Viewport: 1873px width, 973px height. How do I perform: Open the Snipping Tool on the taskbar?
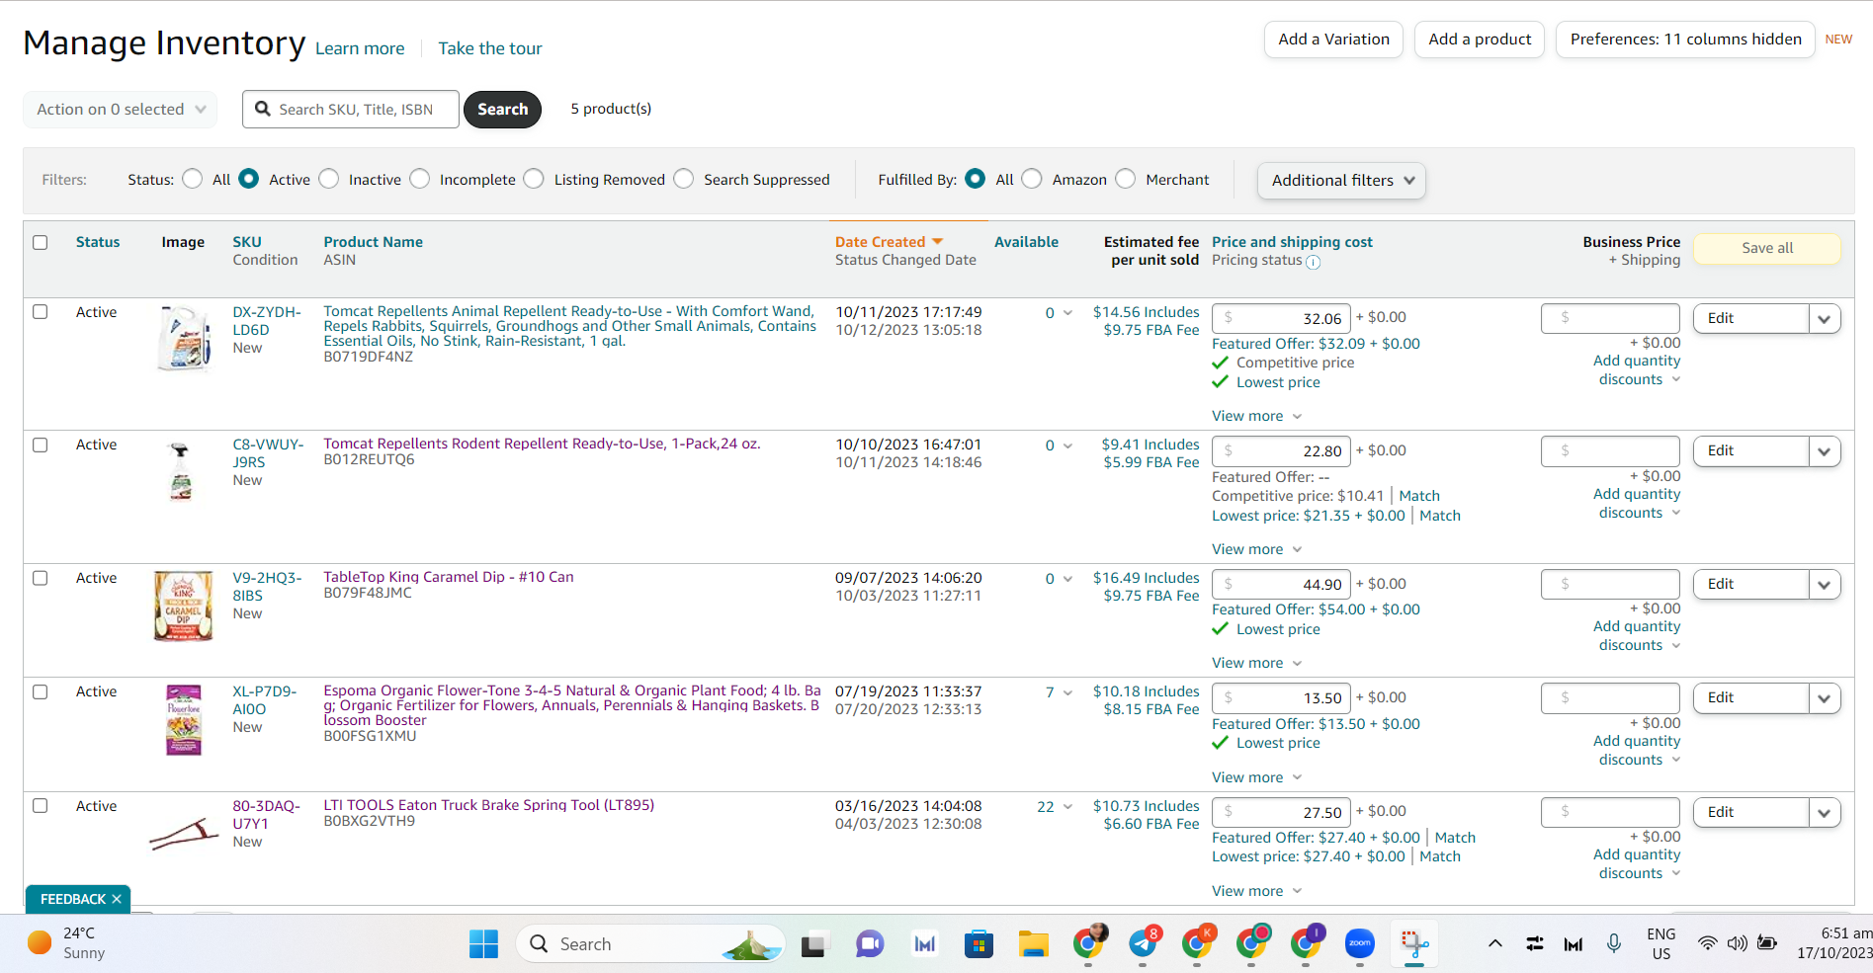click(1414, 944)
